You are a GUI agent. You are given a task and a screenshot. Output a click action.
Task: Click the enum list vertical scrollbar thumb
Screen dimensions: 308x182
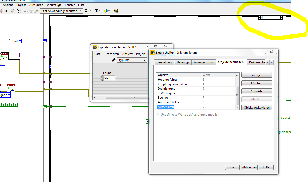coord(237,95)
